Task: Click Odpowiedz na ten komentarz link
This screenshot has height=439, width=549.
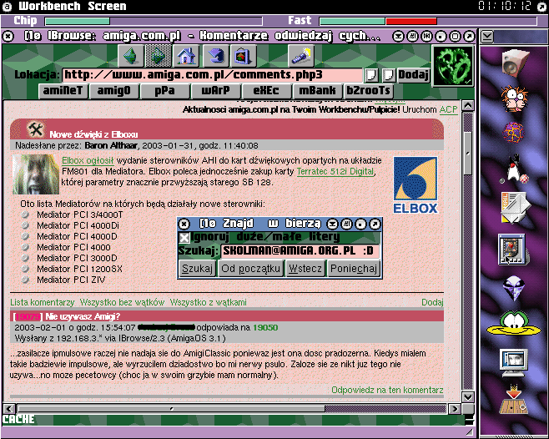Action: (x=387, y=390)
